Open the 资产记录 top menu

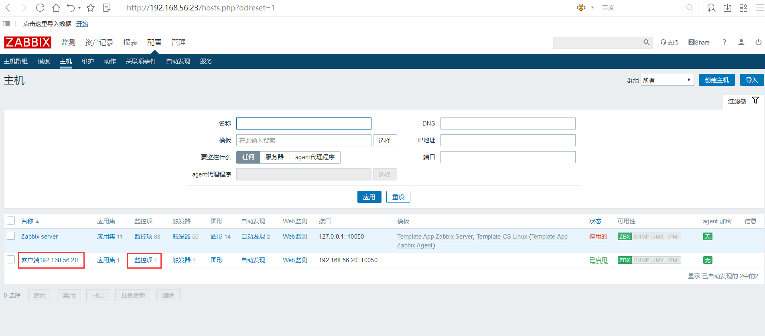pyautogui.click(x=99, y=43)
